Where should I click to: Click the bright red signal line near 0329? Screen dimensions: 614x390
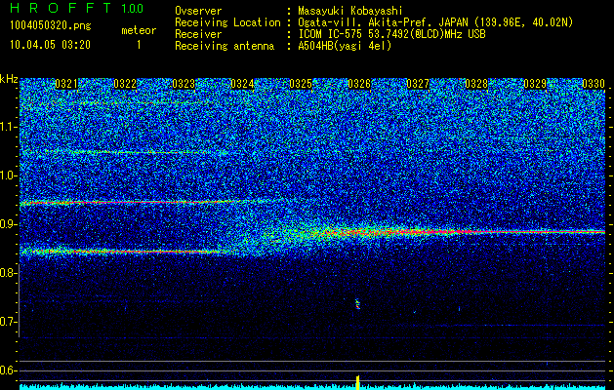tap(535, 232)
